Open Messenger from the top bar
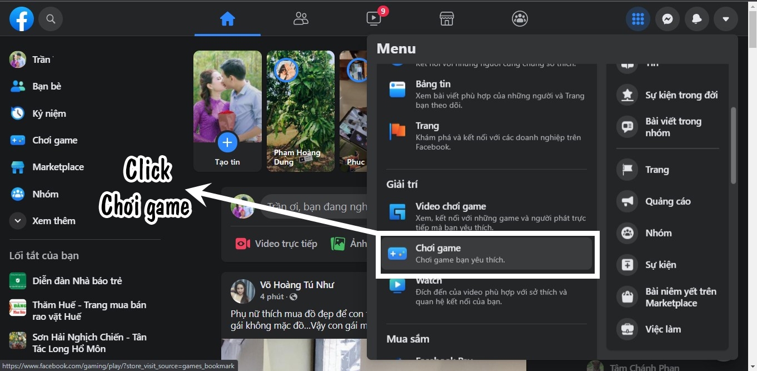Screen dimensions: 757x371 [668, 19]
